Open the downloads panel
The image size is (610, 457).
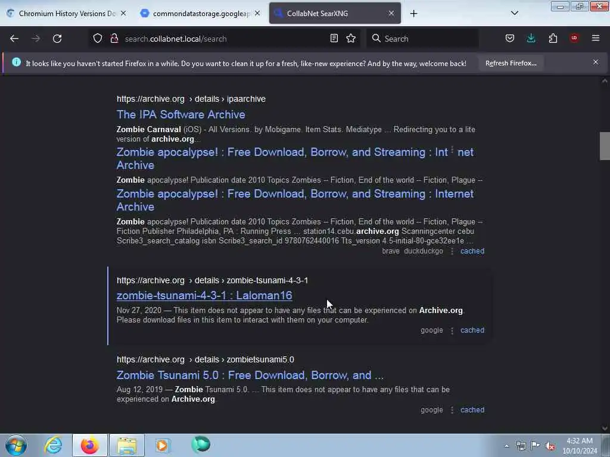[531, 38]
